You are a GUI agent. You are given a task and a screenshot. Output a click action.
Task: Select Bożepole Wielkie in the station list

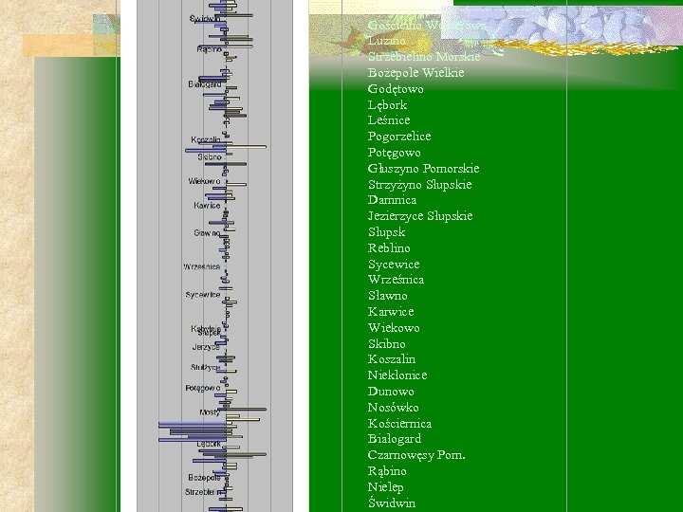415,73
